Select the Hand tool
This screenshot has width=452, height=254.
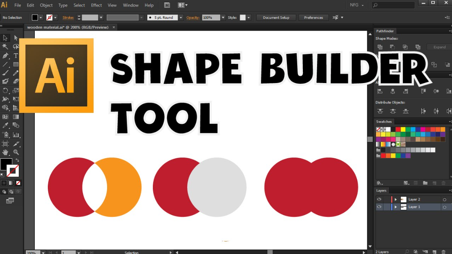[5, 152]
